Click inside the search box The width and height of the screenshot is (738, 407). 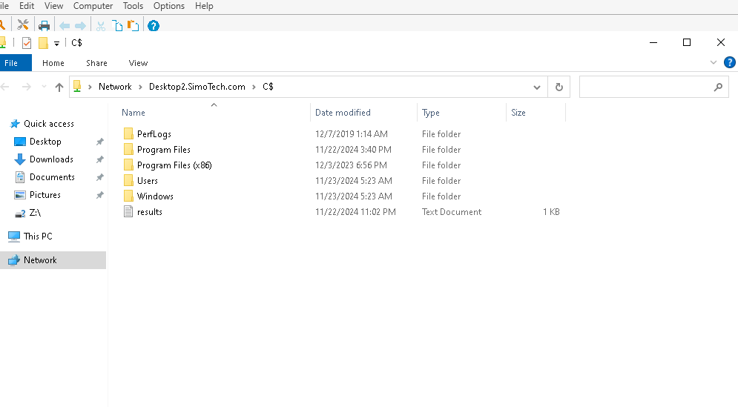click(x=644, y=87)
